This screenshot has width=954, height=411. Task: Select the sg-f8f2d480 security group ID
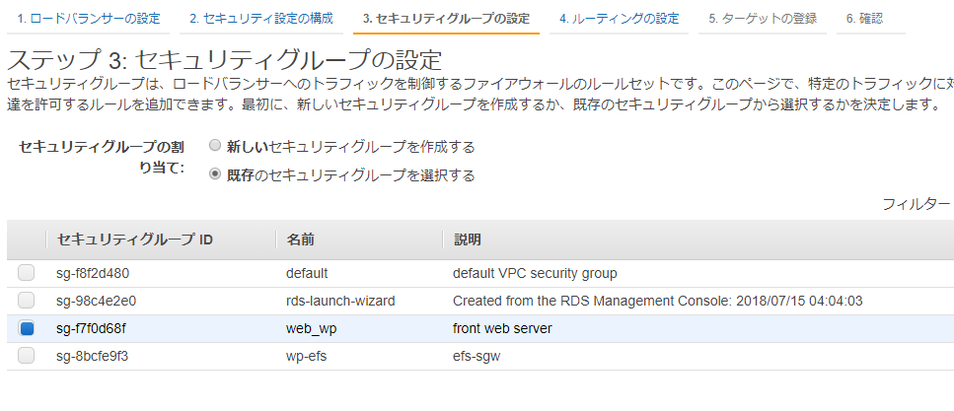tap(94, 273)
